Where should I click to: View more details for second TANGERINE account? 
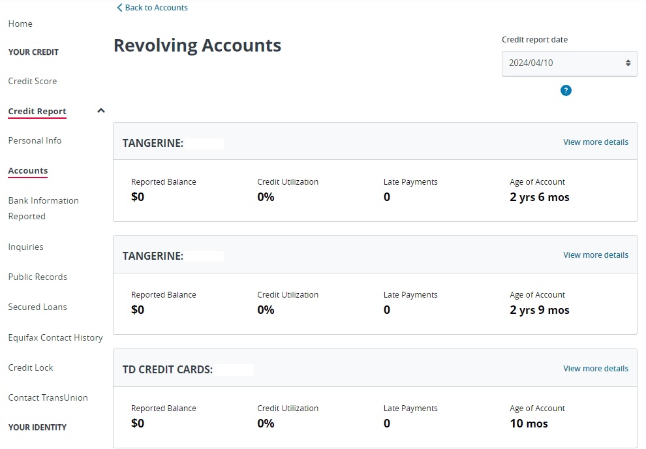pyautogui.click(x=595, y=255)
